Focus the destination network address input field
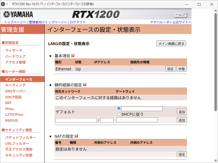 point(76,120)
